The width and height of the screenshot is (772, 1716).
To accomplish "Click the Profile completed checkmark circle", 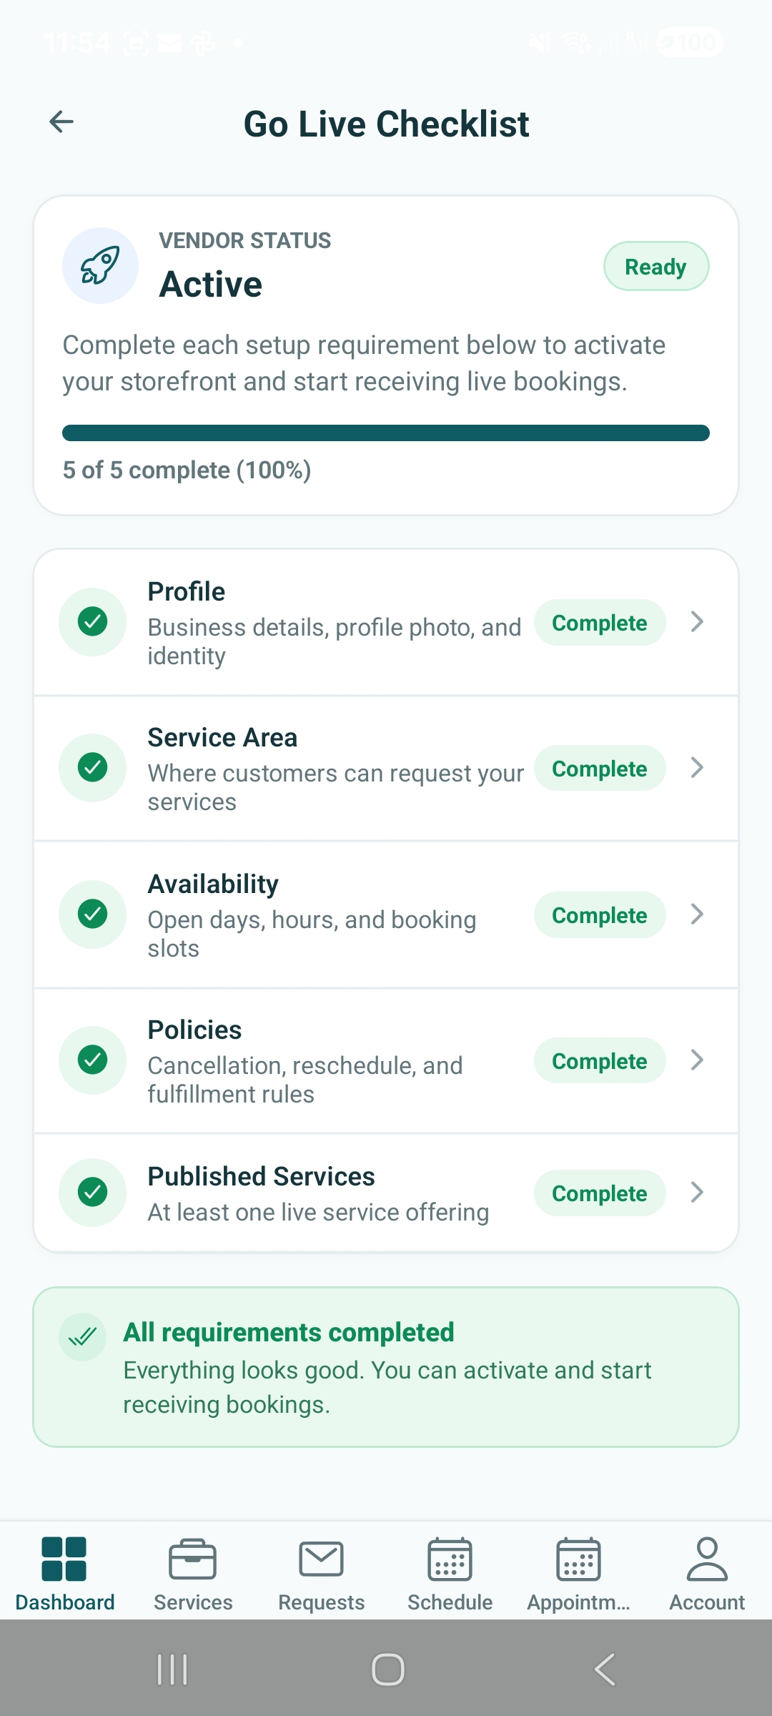I will point(92,622).
